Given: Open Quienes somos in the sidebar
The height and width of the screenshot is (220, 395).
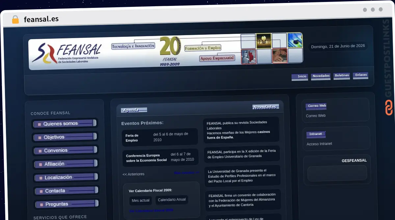Looking at the screenshot, I should pyautogui.click(x=65, y=124).
